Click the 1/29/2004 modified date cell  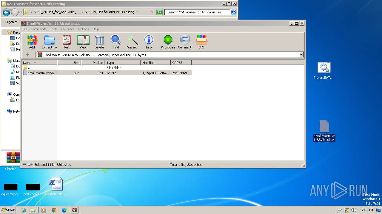(x=155, y=73)
